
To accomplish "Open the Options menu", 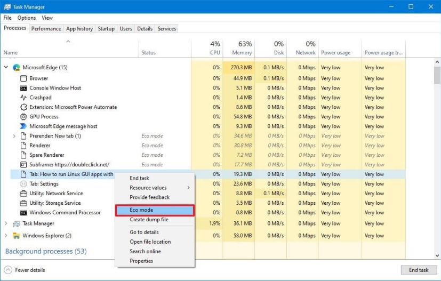I will point(27,18).
